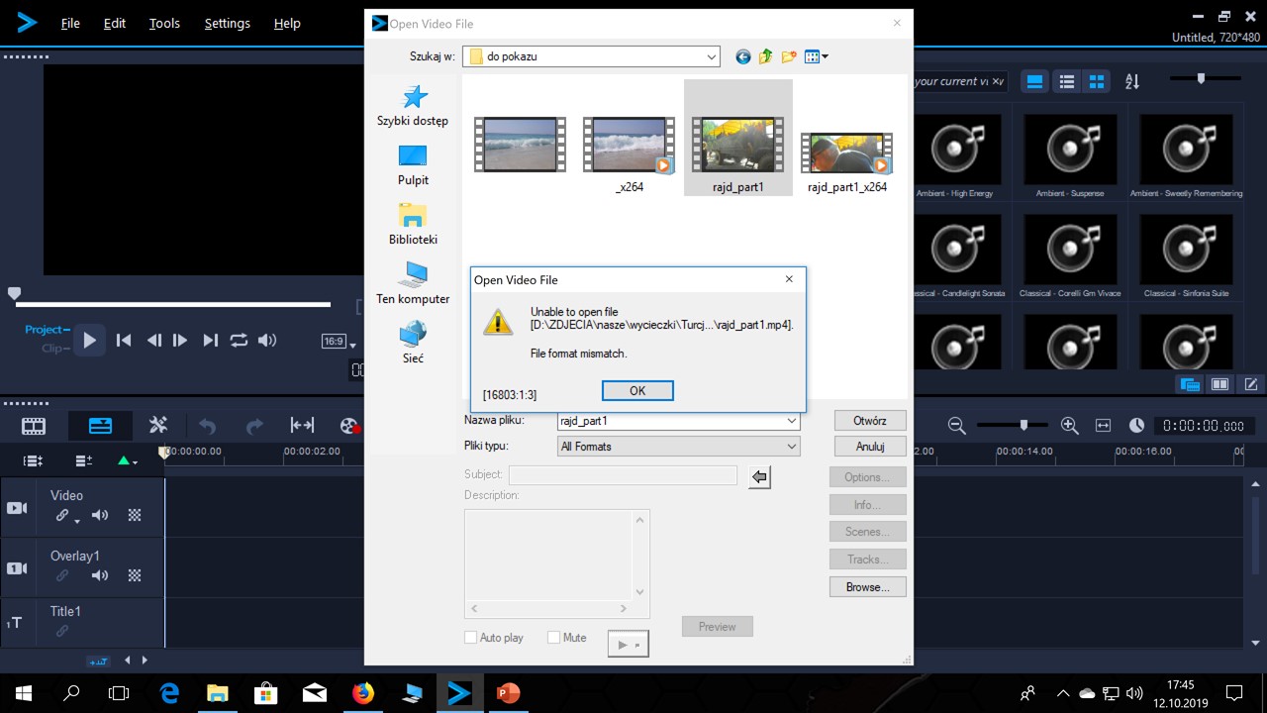This screenshot has height=713, width=1267.
Task: Check the Mute checkbox
Action: click(x=554, y=638)
